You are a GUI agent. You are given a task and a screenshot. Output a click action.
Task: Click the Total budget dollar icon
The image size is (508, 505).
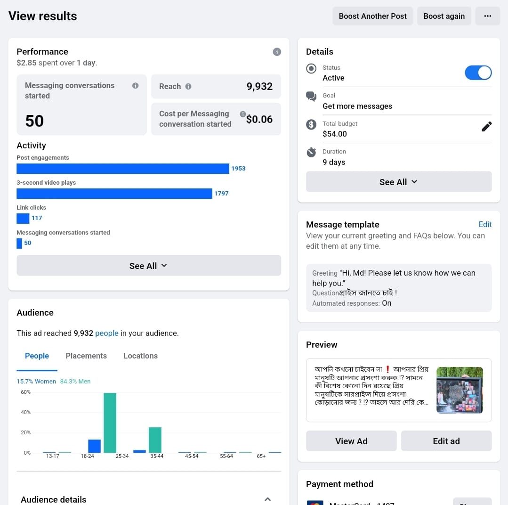pyautogui.click(x=311, y=124)
